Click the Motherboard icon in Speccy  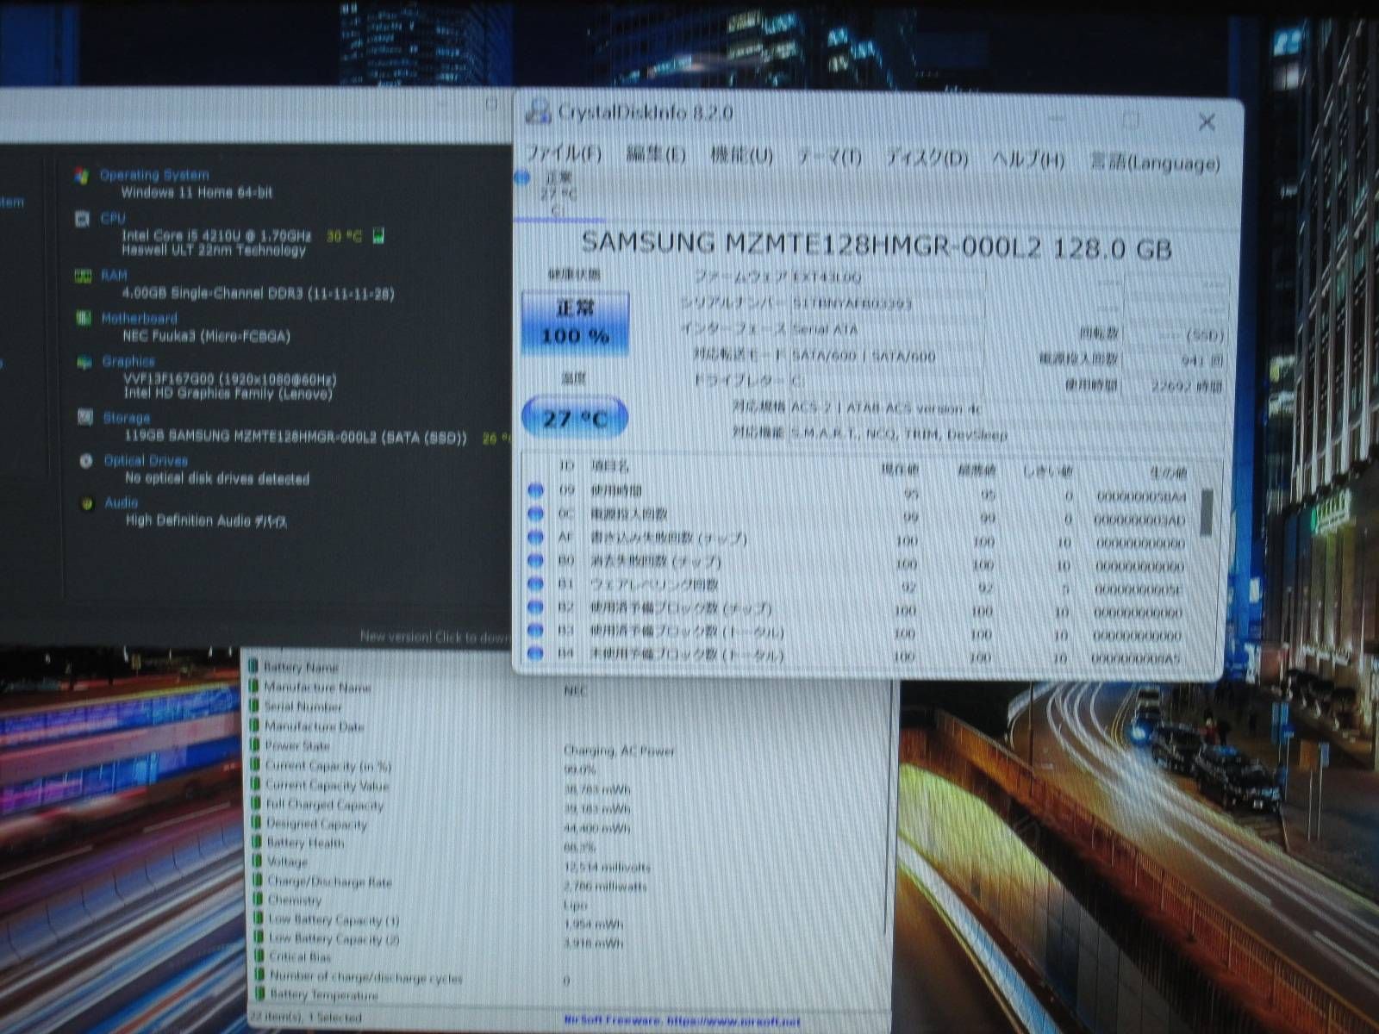(83, 319)
